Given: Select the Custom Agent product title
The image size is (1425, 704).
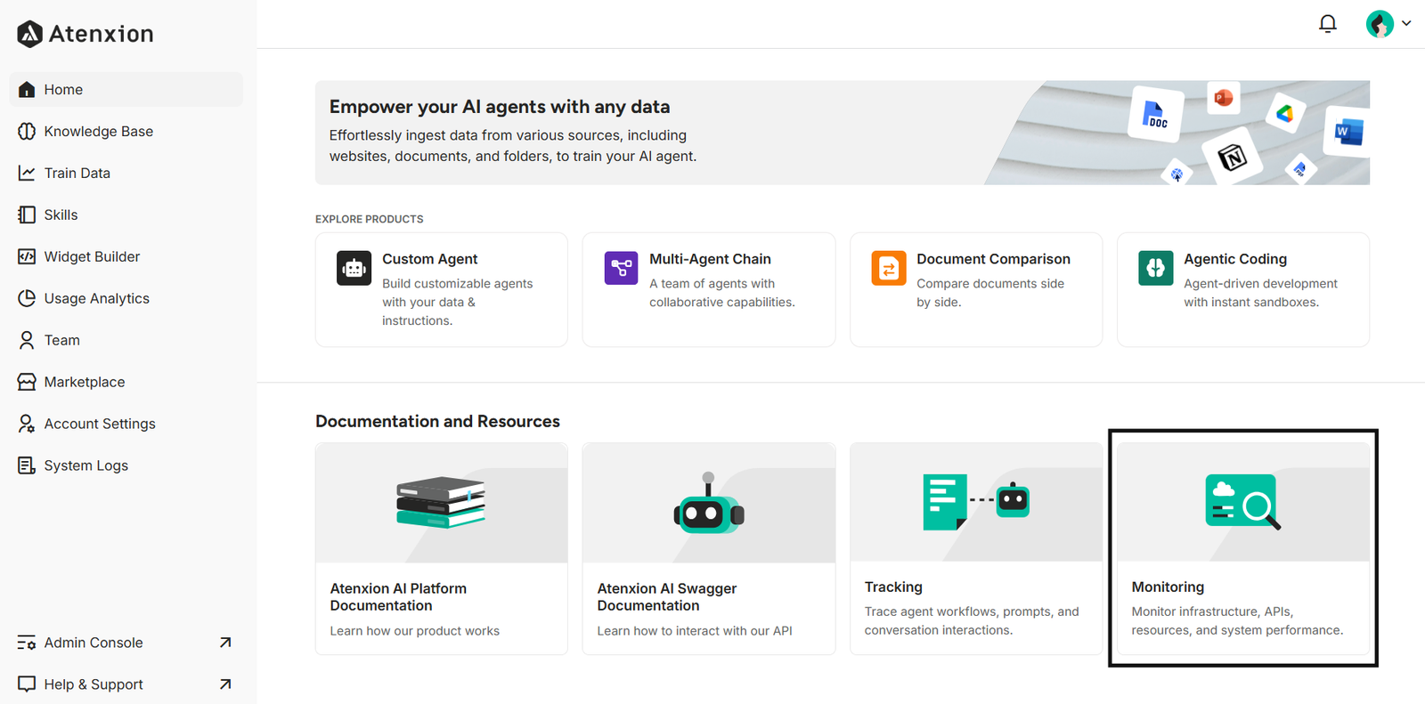Looking at the screenshot, I should pyautogui.click(x=430, y=259).
